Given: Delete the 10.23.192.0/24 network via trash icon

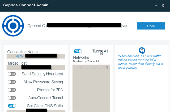Looking at the screenshot, I should [x=107, y=67].
